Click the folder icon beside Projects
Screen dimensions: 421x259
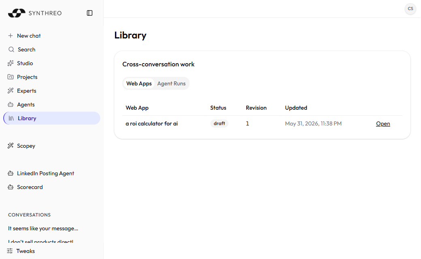click(x=11, y=77)
